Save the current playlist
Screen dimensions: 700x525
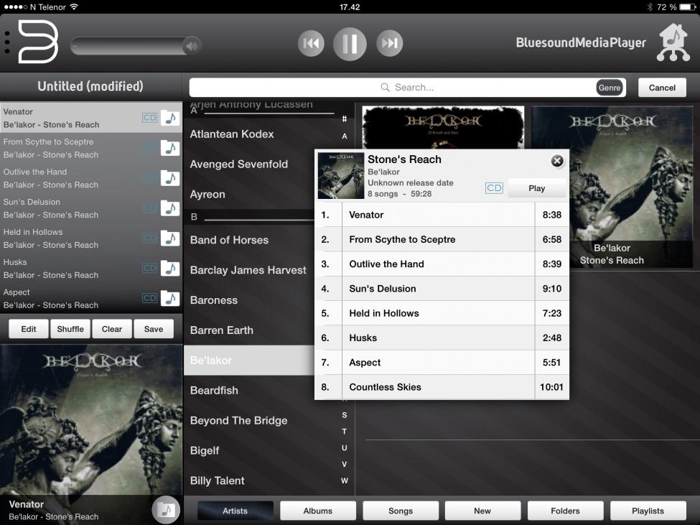[154, 329]
